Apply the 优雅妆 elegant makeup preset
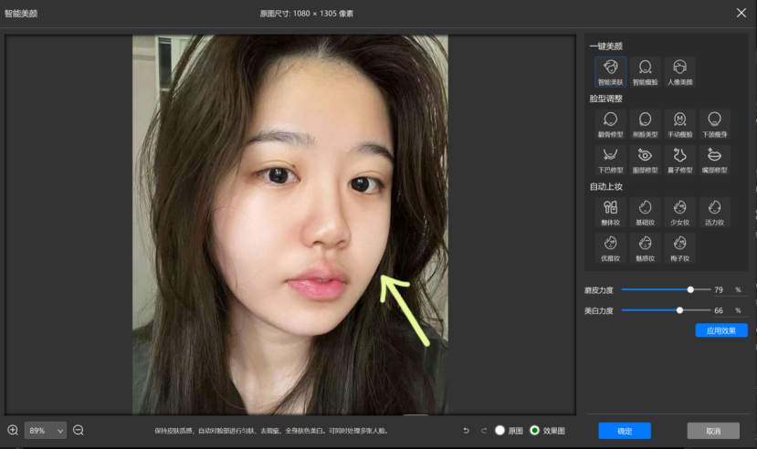The image size is (757, 449). 610,248
